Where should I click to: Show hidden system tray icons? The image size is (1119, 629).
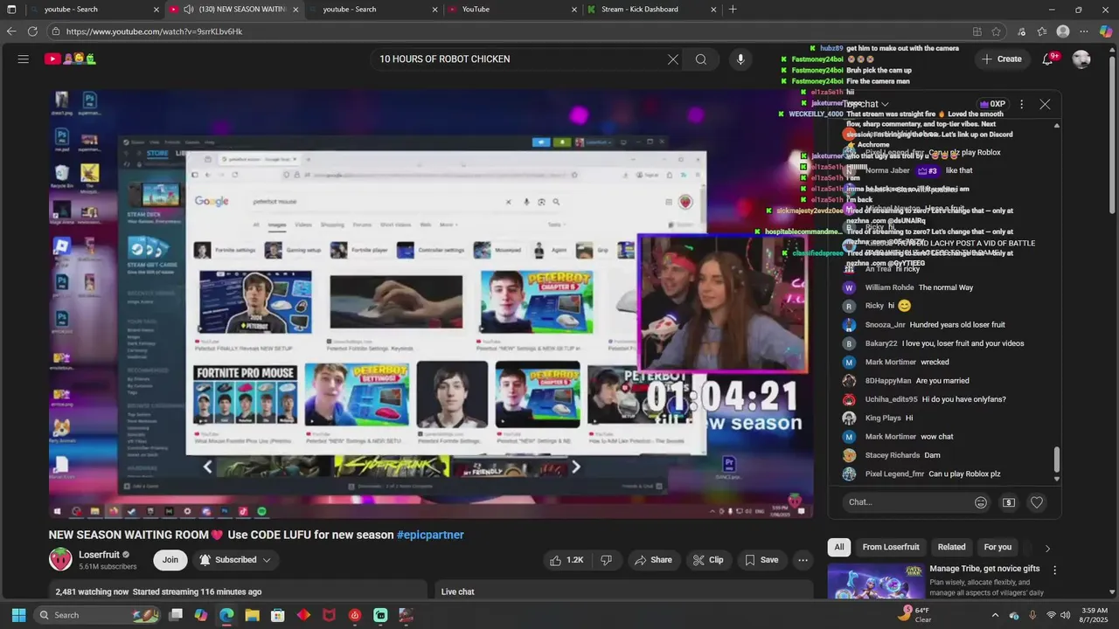(995, 615)
